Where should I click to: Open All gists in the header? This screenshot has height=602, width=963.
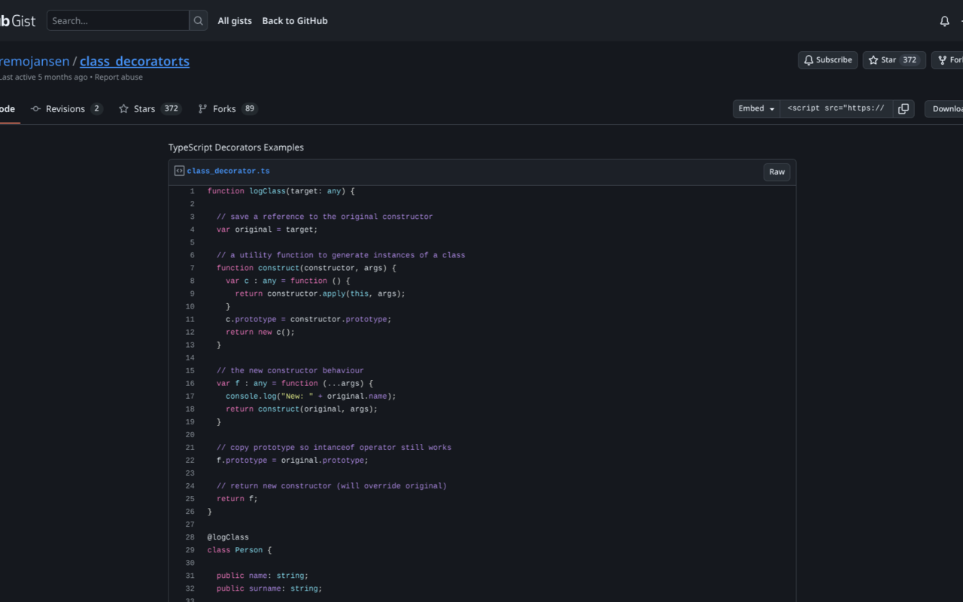235,21
